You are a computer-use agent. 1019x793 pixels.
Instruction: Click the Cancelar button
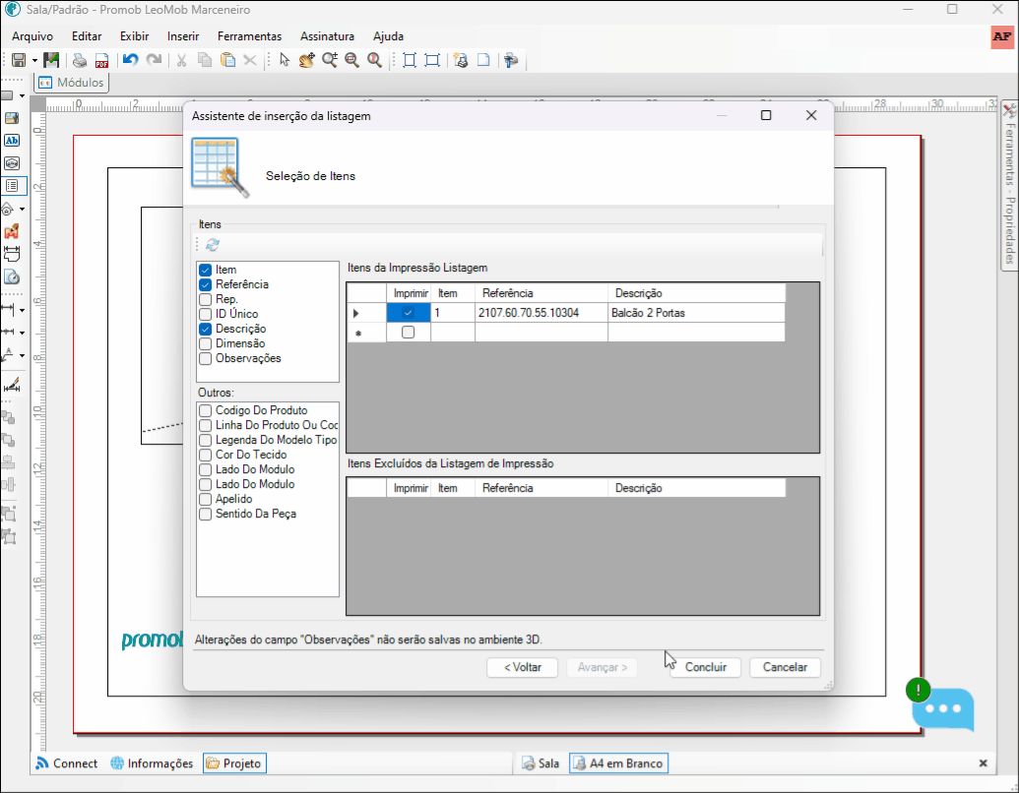click(x=785, y=667)
